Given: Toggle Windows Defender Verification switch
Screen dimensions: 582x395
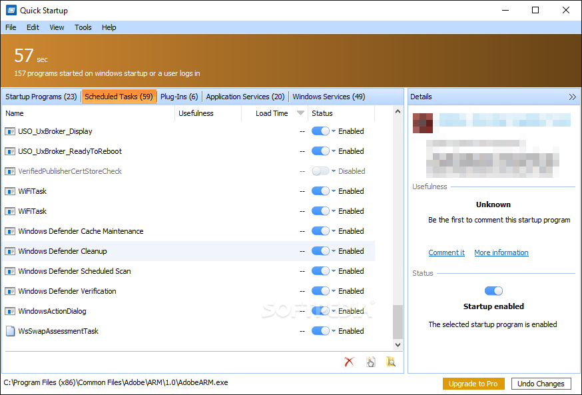Looking at the screenshot, I should 320,291.
